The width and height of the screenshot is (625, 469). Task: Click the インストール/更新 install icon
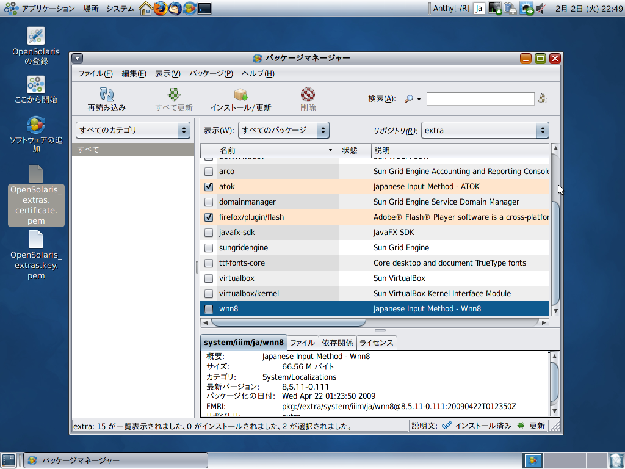click(240, 95)
